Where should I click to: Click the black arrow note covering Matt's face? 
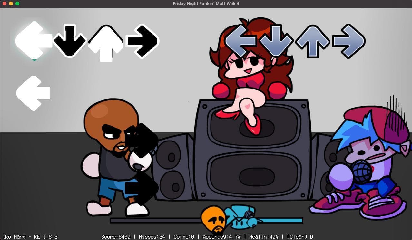click(142, 141)
